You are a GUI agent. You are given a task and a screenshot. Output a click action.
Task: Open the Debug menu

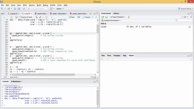pos(45,5)
